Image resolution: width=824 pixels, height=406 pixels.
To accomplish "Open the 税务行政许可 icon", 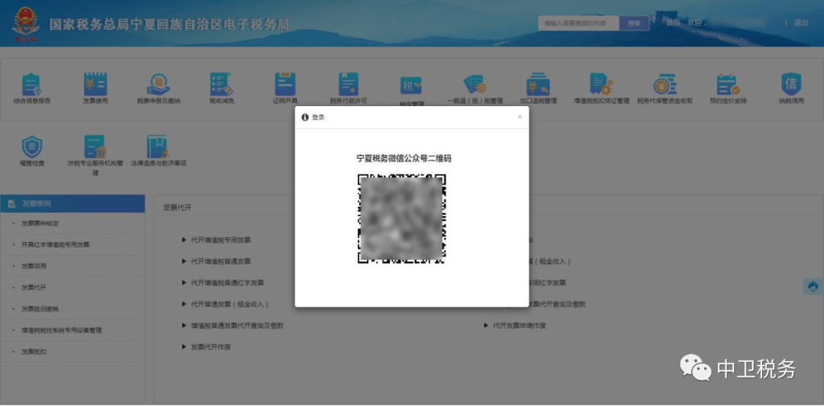I will [348, 84].
